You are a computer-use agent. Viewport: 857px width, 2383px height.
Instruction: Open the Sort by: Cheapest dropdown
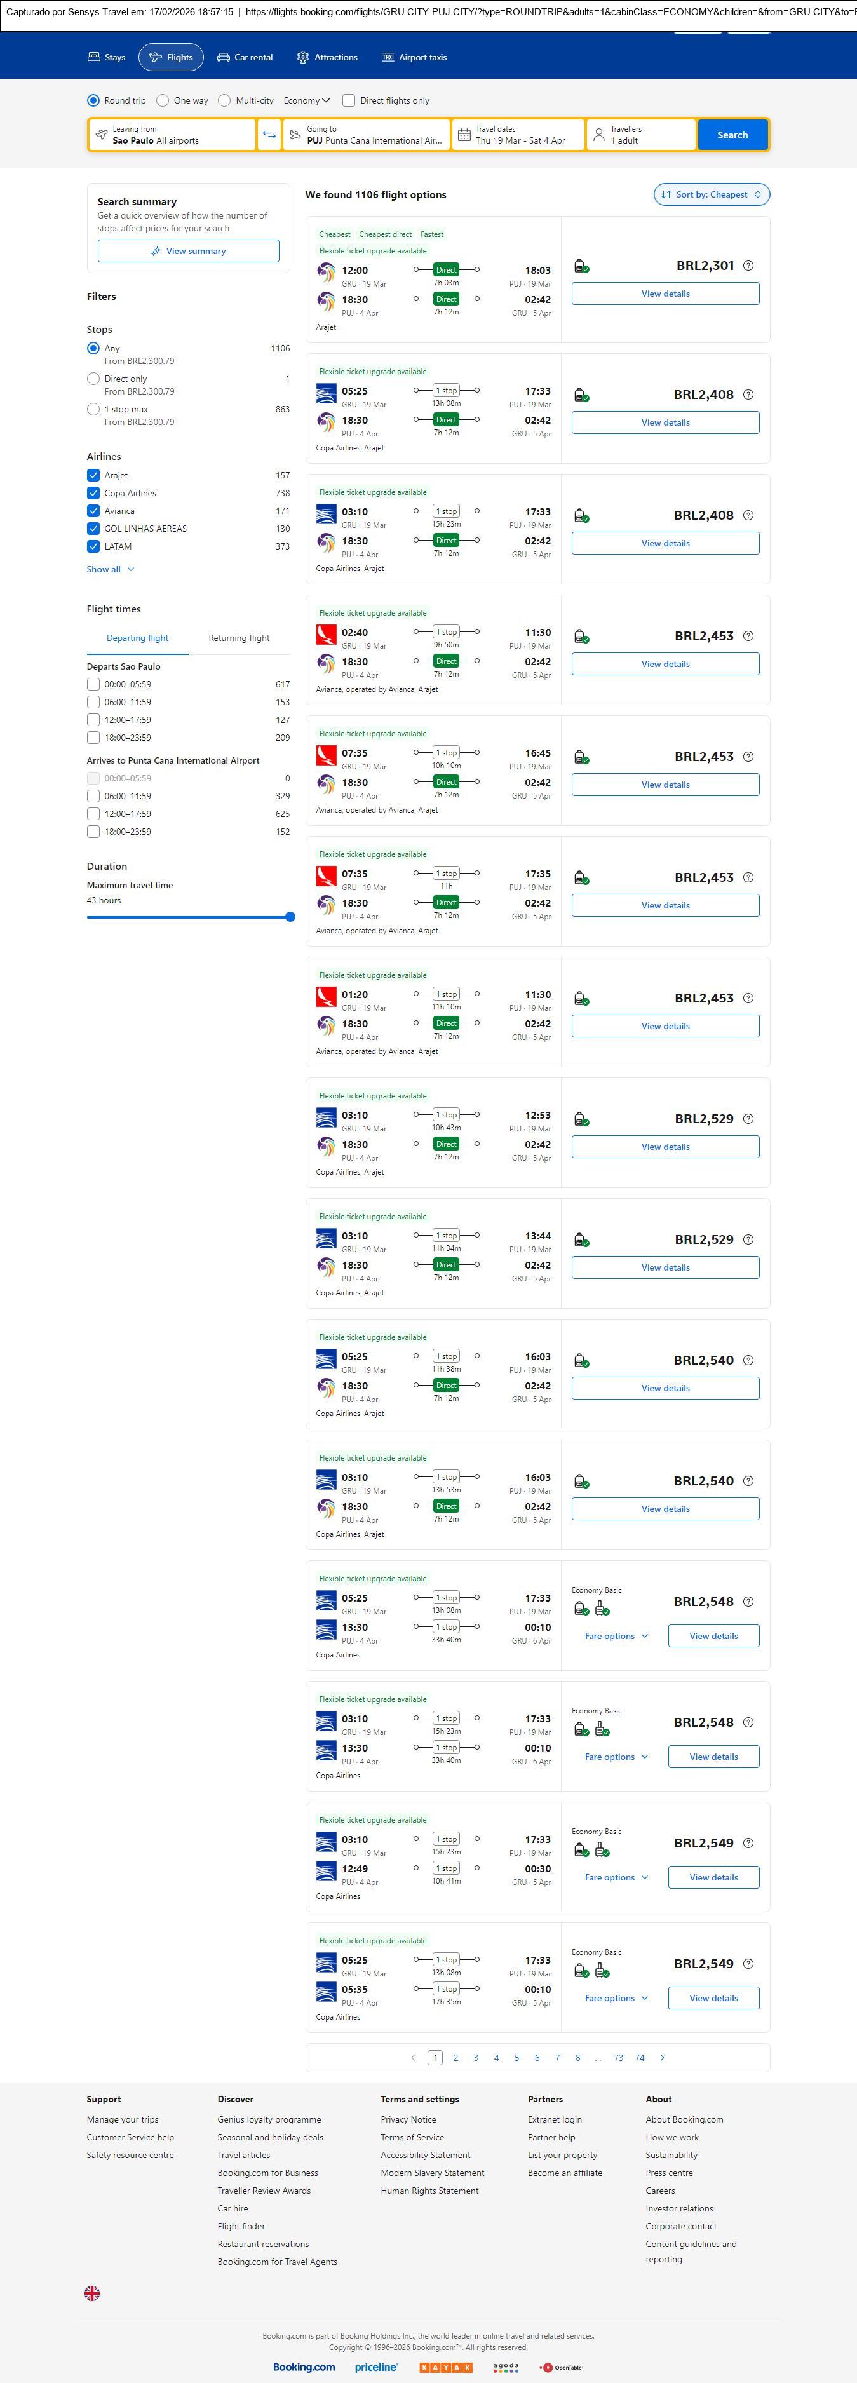click(x=711, y=194)
